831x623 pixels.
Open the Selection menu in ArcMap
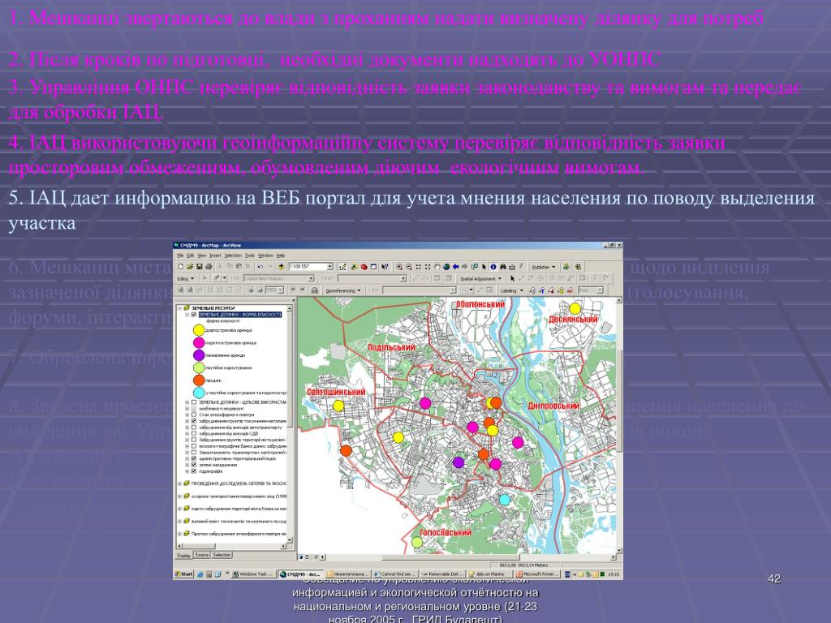pyautogui.click(x=233, y=256)
